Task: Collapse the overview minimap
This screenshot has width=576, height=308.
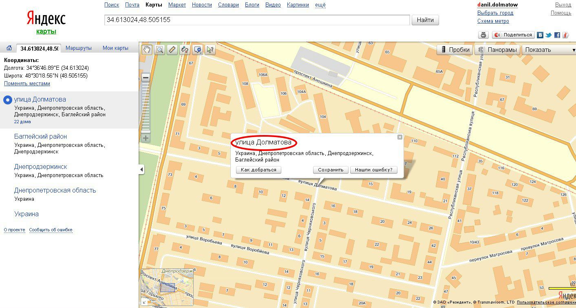Action: coord(144,302)
